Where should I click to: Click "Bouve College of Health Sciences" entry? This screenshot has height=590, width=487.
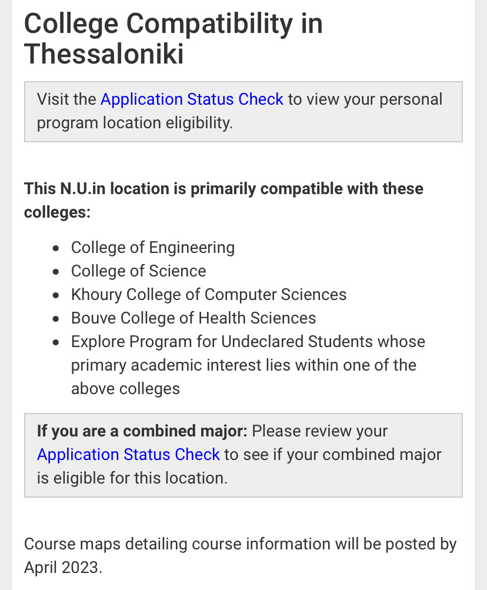(x=194, y=318)
